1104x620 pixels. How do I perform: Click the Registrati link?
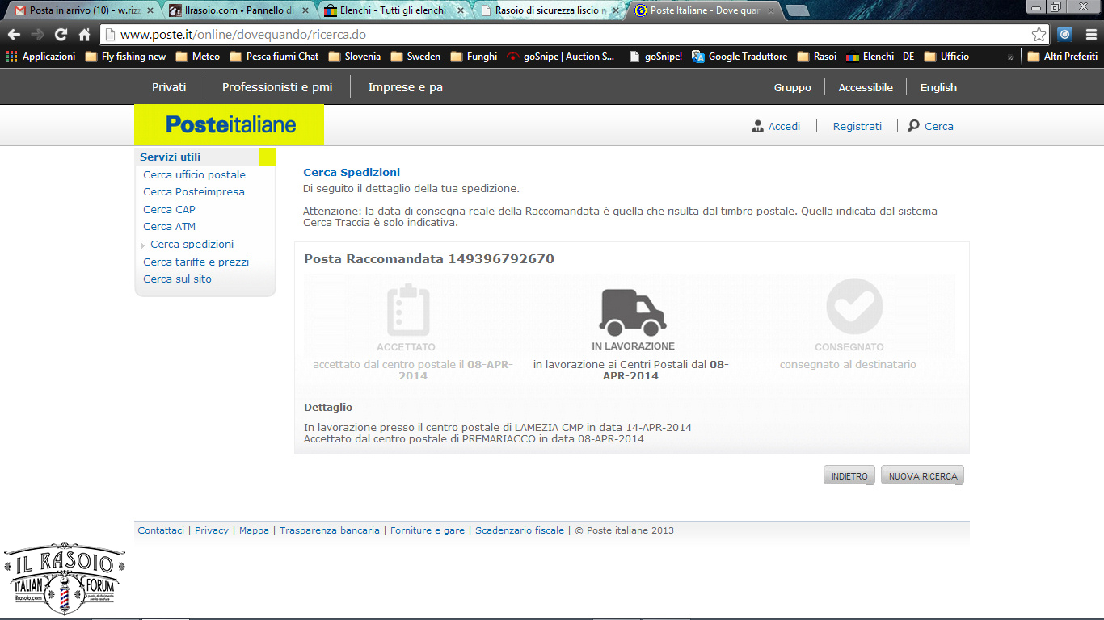coord(857,126)
